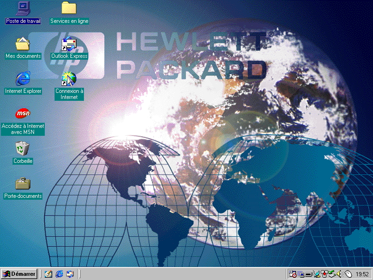Select the Corbeille recycle bin icon

[22, 148]
